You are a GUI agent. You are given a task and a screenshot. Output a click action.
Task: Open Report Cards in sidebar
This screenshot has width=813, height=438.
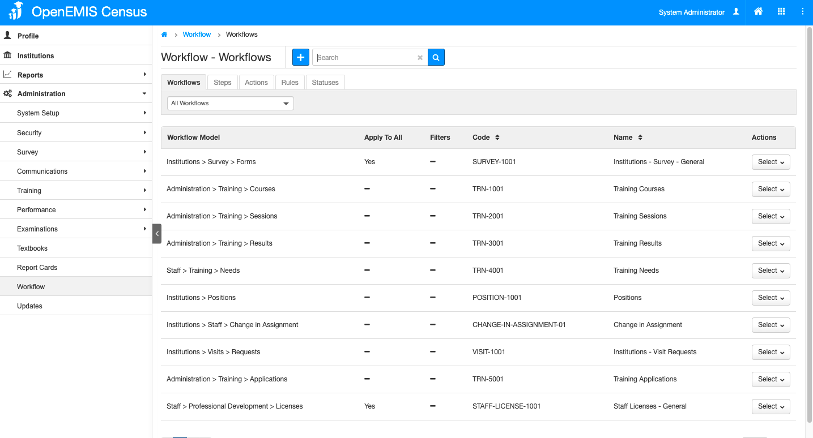76,268
